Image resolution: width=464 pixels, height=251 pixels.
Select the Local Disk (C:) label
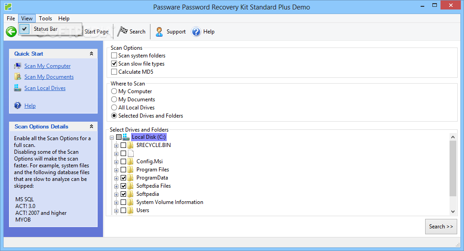pos(149,137)
